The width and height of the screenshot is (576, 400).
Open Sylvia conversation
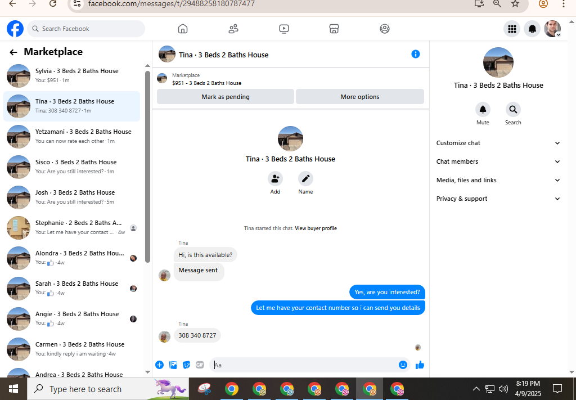pyautogui.click(x=71, y=75)
